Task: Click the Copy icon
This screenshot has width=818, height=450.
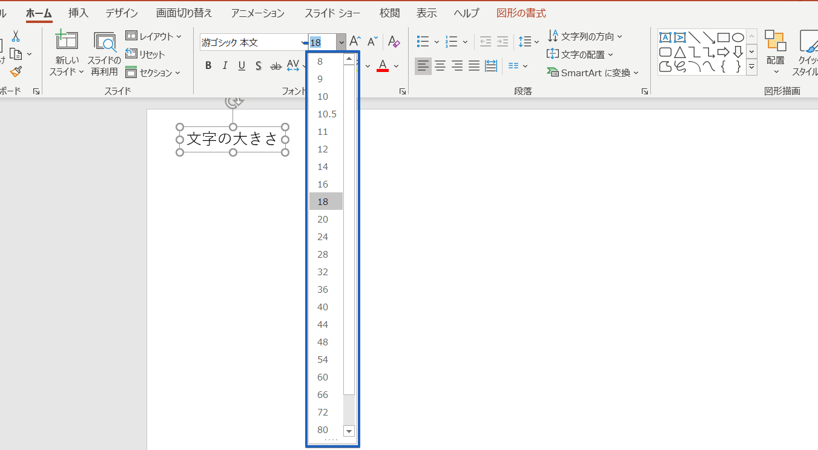Action: (x=16, y=54)
